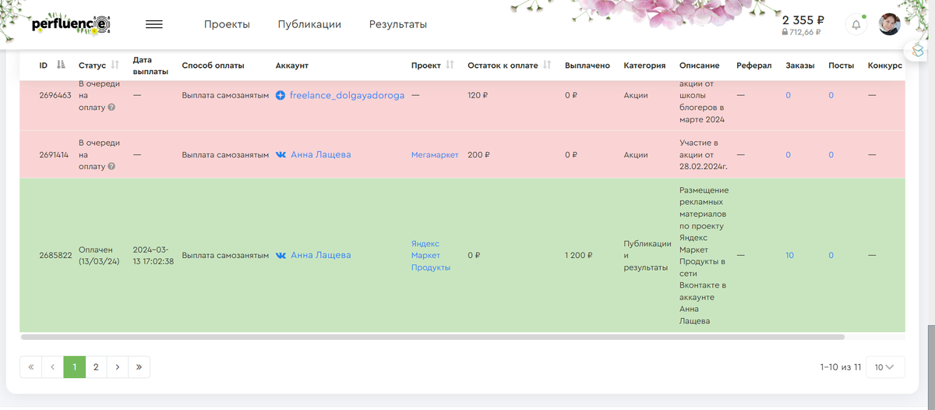The height and width of the screenshot is (410, 935).
Task: Click posts count 0 in row 2696463
Action: [831, 95]
